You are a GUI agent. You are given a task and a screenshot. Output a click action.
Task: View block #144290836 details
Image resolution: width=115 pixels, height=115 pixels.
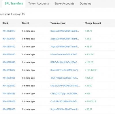tap(9, 78)
